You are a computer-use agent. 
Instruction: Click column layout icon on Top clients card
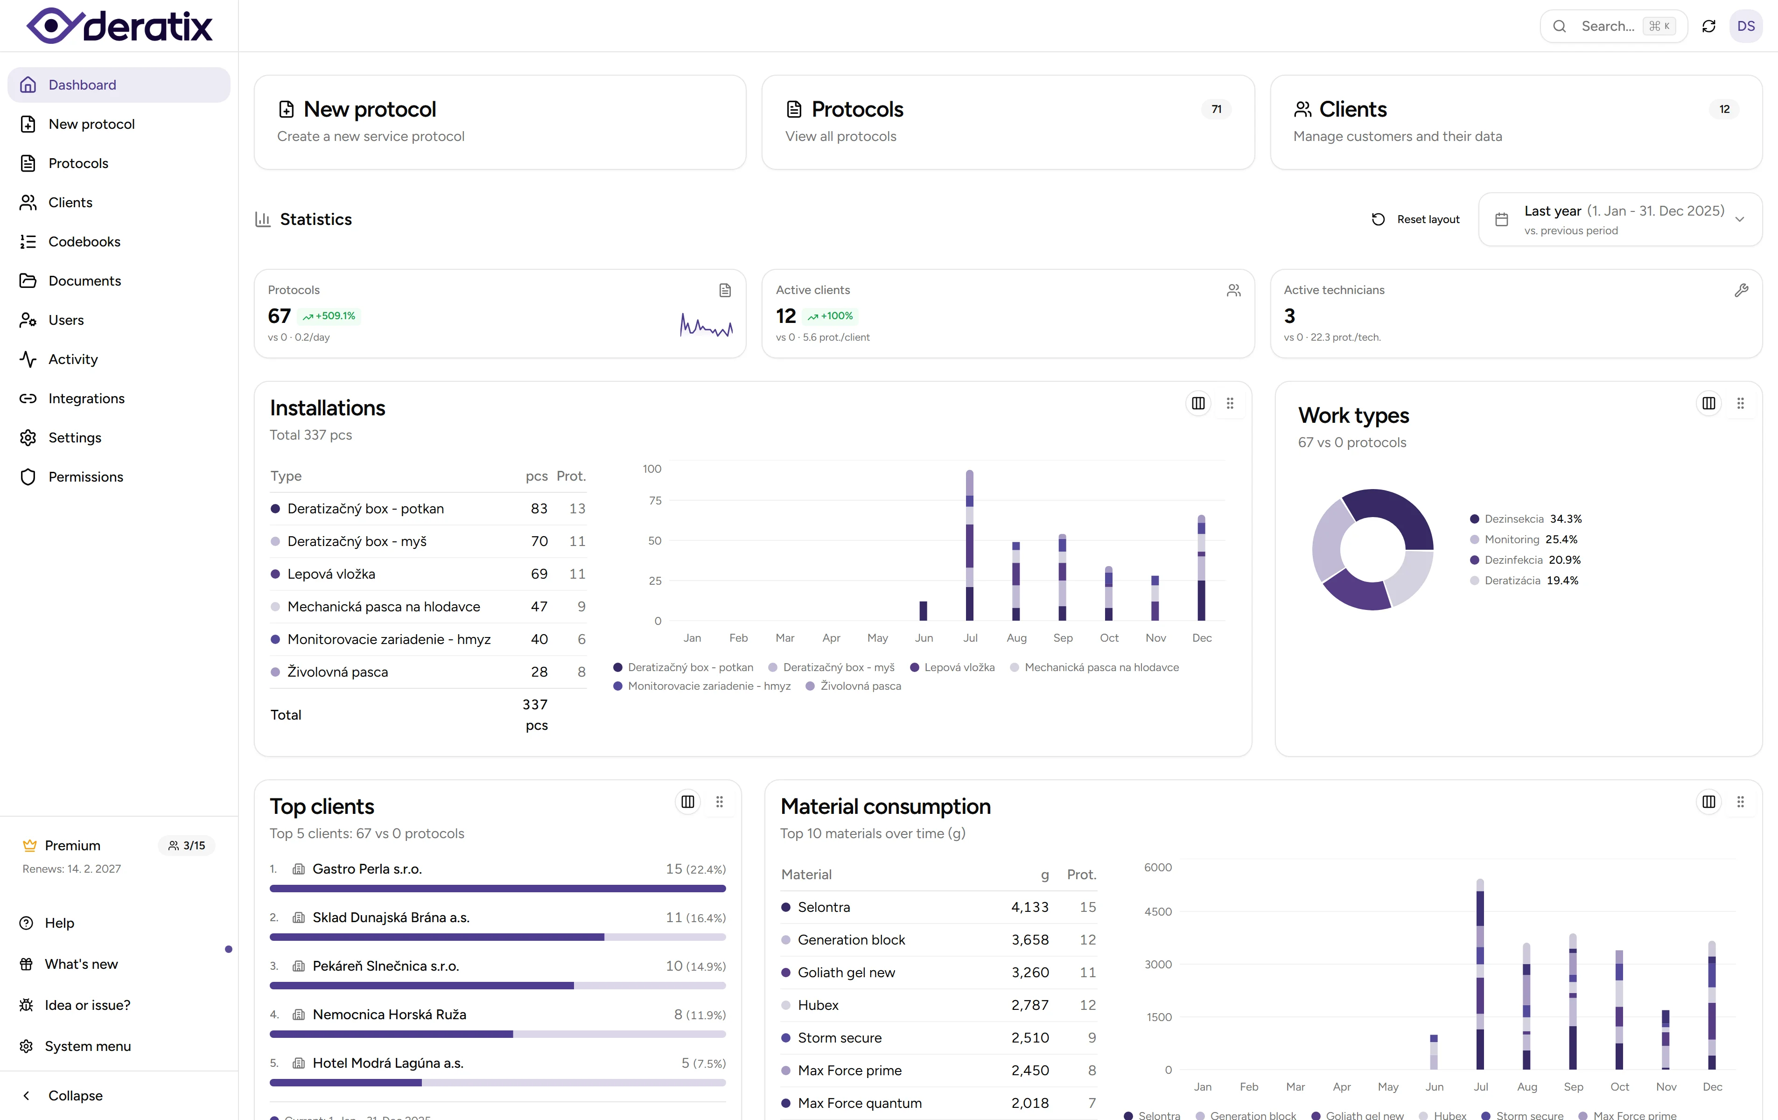click(x=687, y=802)
